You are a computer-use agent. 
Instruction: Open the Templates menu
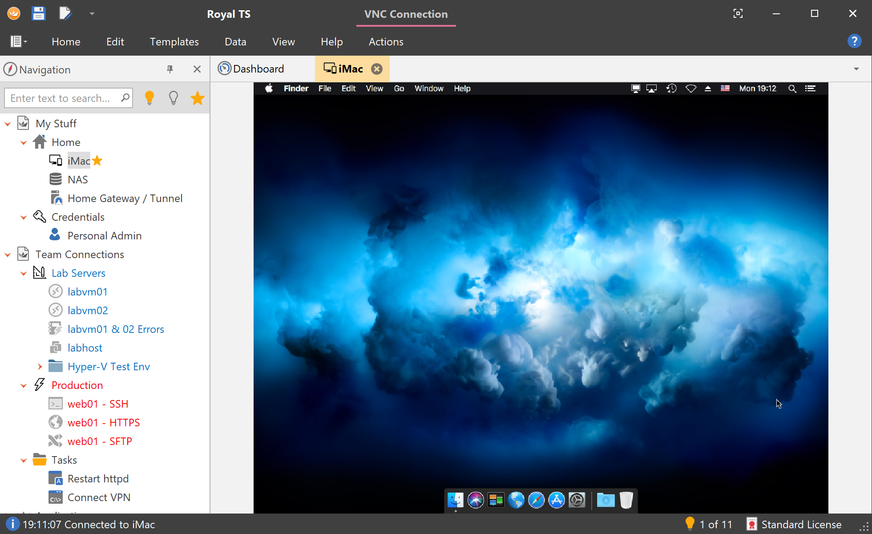coord(174,42)
